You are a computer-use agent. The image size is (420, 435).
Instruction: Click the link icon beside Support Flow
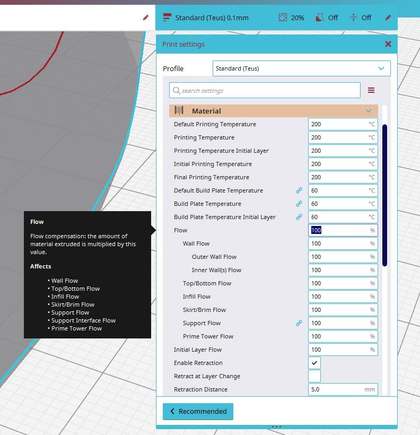coord(299,323)
